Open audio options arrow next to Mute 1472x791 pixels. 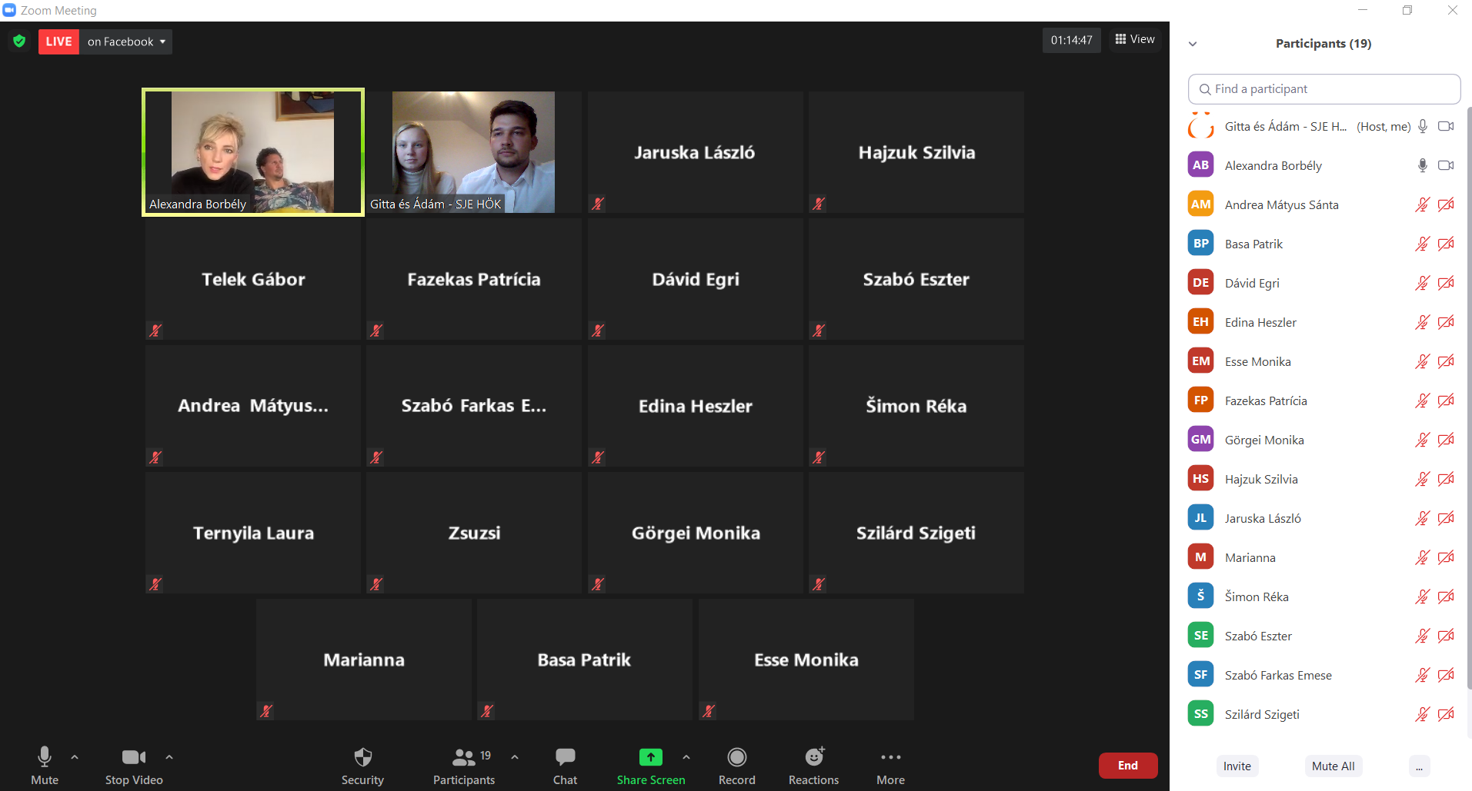pos(75,757)
